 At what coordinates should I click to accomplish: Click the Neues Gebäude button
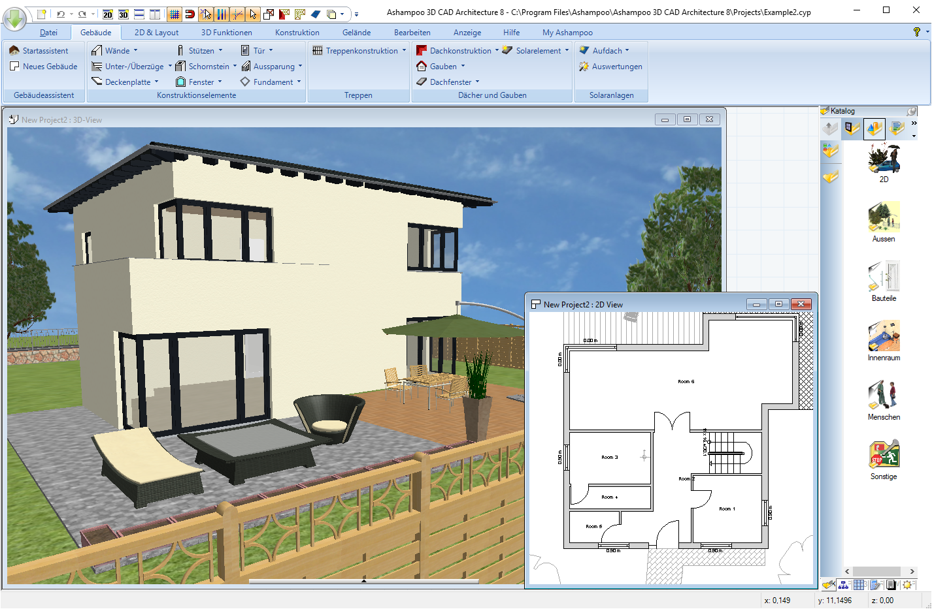coord(44,67)
